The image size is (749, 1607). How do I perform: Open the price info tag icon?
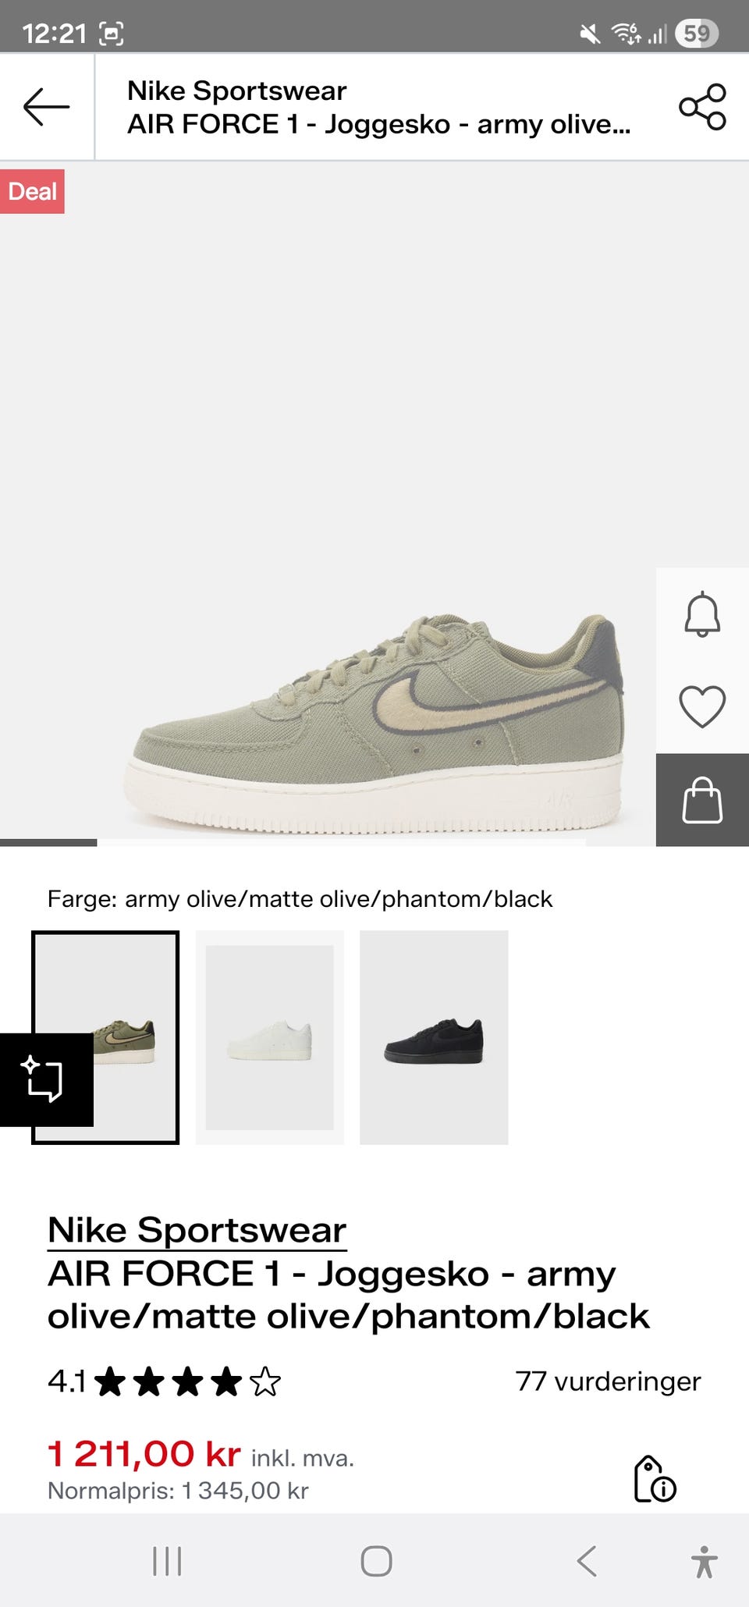tap(655, 1478)
